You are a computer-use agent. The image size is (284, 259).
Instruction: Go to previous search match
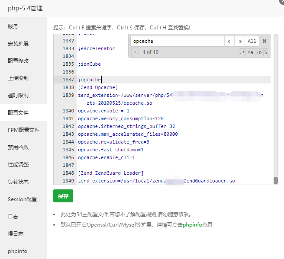[x=229, y=42]
